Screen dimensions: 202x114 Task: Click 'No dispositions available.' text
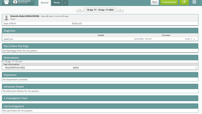point(15,80)
